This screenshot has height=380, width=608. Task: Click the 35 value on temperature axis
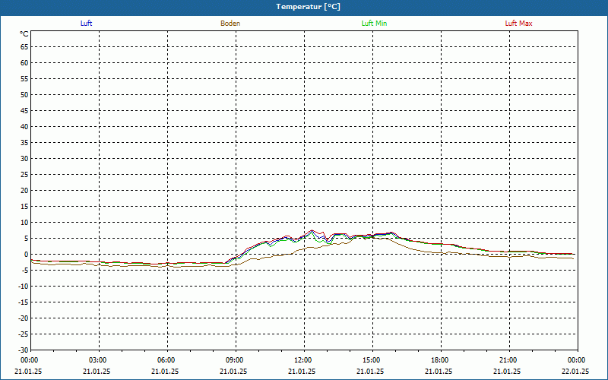tap(24, 143)
